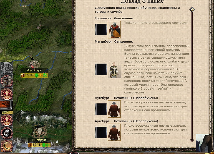This screenshot has height=154, width=214.
Task: Select the first Пехотинцы unit portrait
Action: tap(114, 109)
